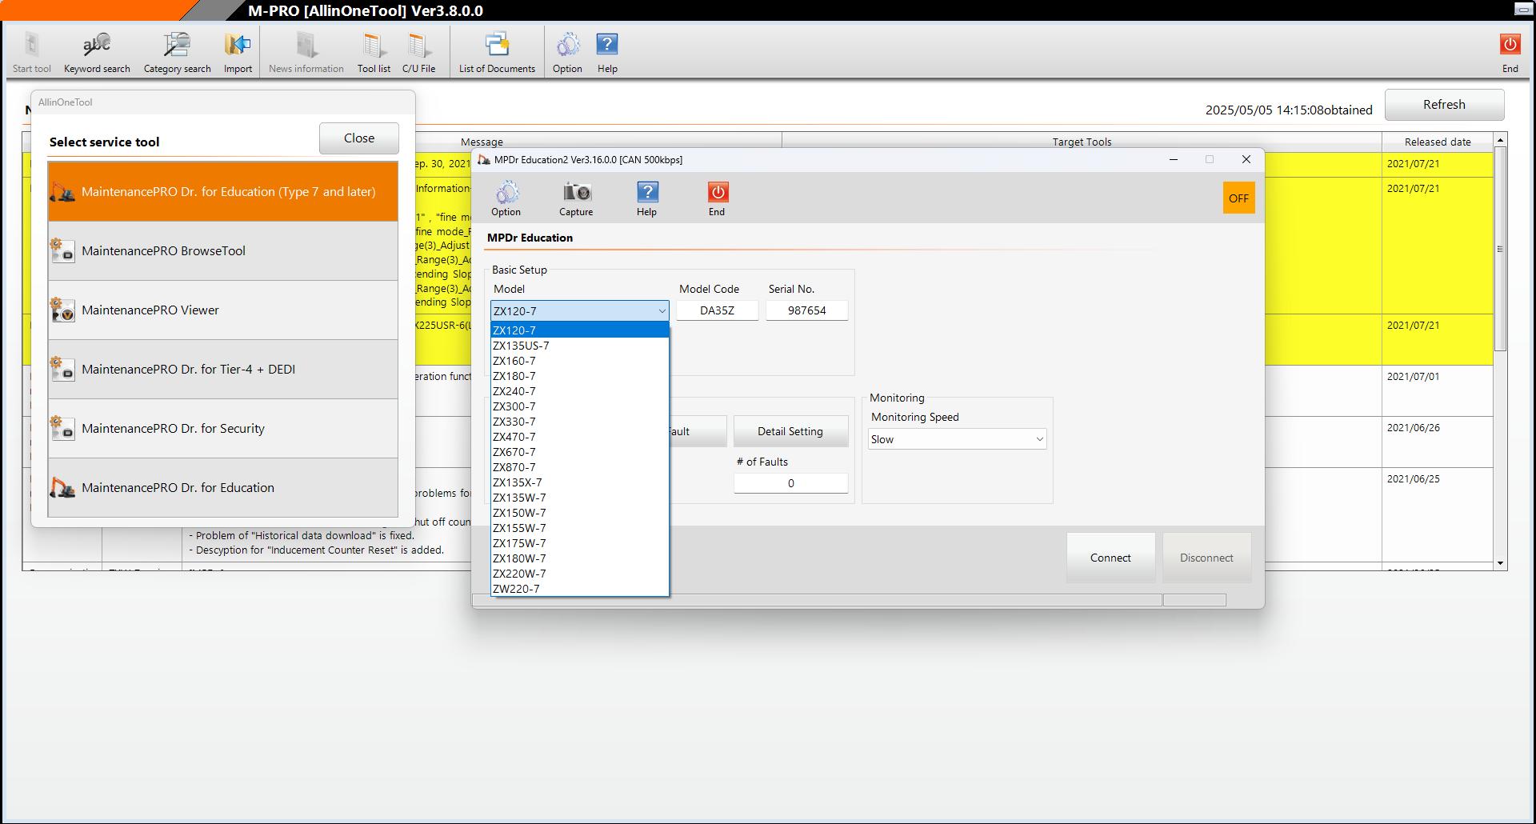1536x824 pixels.
Task: Open Category search tool
Action: click(177, 53)
